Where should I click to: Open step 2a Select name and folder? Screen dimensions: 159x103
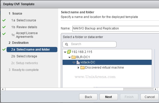(x=32, y=50)
